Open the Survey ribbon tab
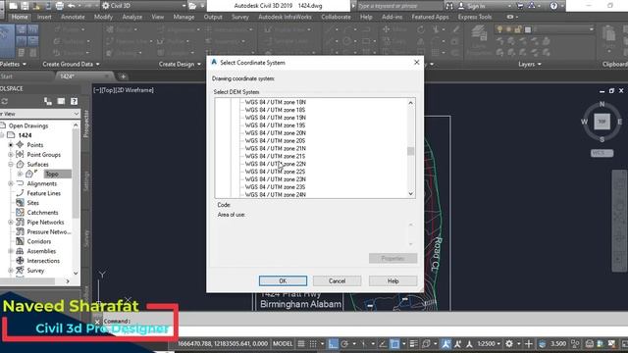Image resolution: width=628 pixels, height=353 pixels. click(x=239, y=17)
